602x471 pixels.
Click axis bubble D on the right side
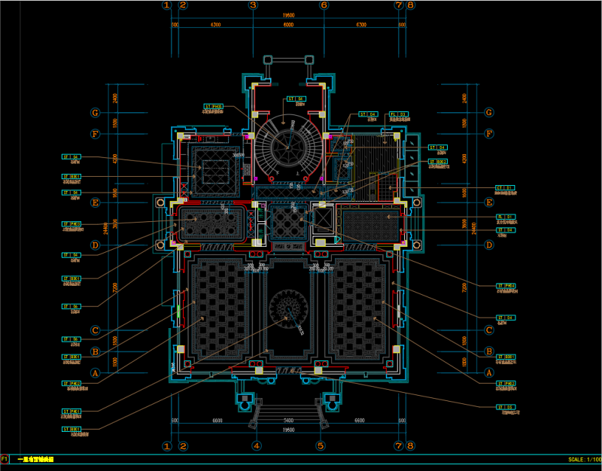point(489,245)
